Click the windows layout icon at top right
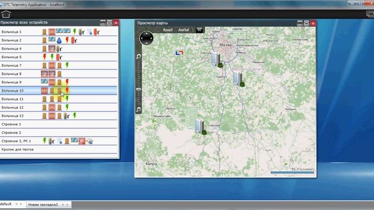 point(370,14)
